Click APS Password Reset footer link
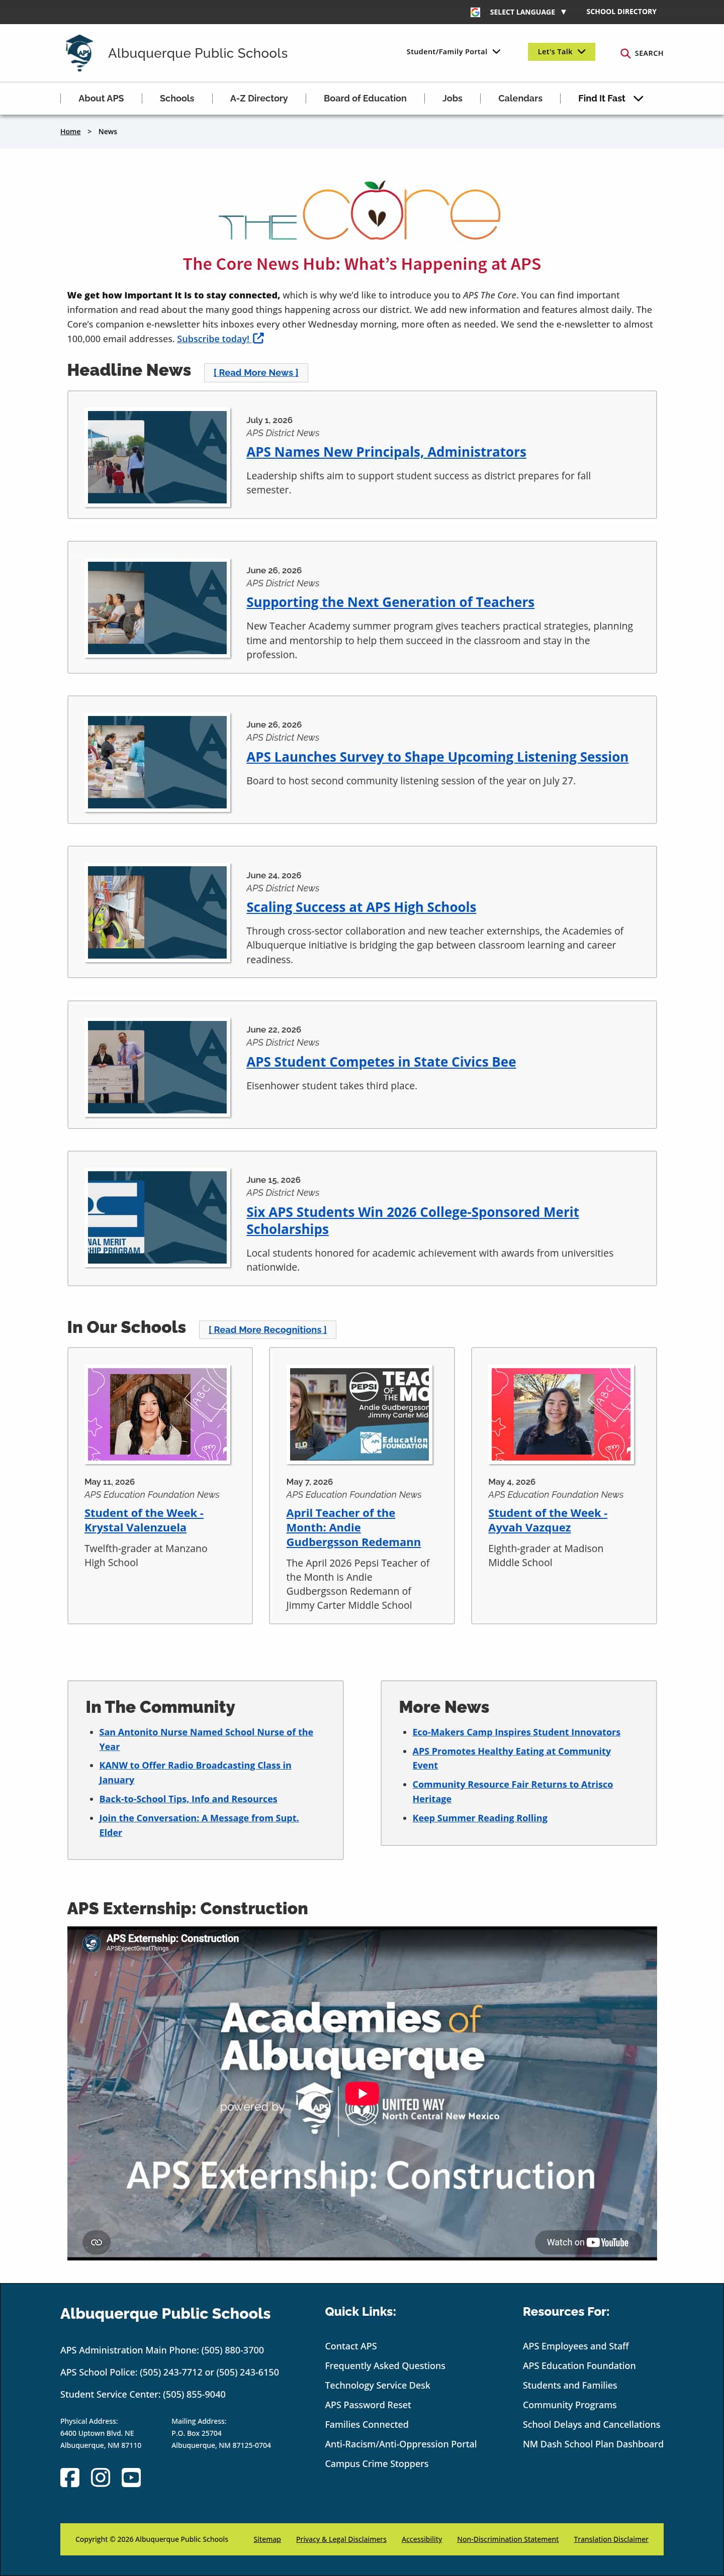The width and height of the screenshot is (724, 2576). 368,2405
